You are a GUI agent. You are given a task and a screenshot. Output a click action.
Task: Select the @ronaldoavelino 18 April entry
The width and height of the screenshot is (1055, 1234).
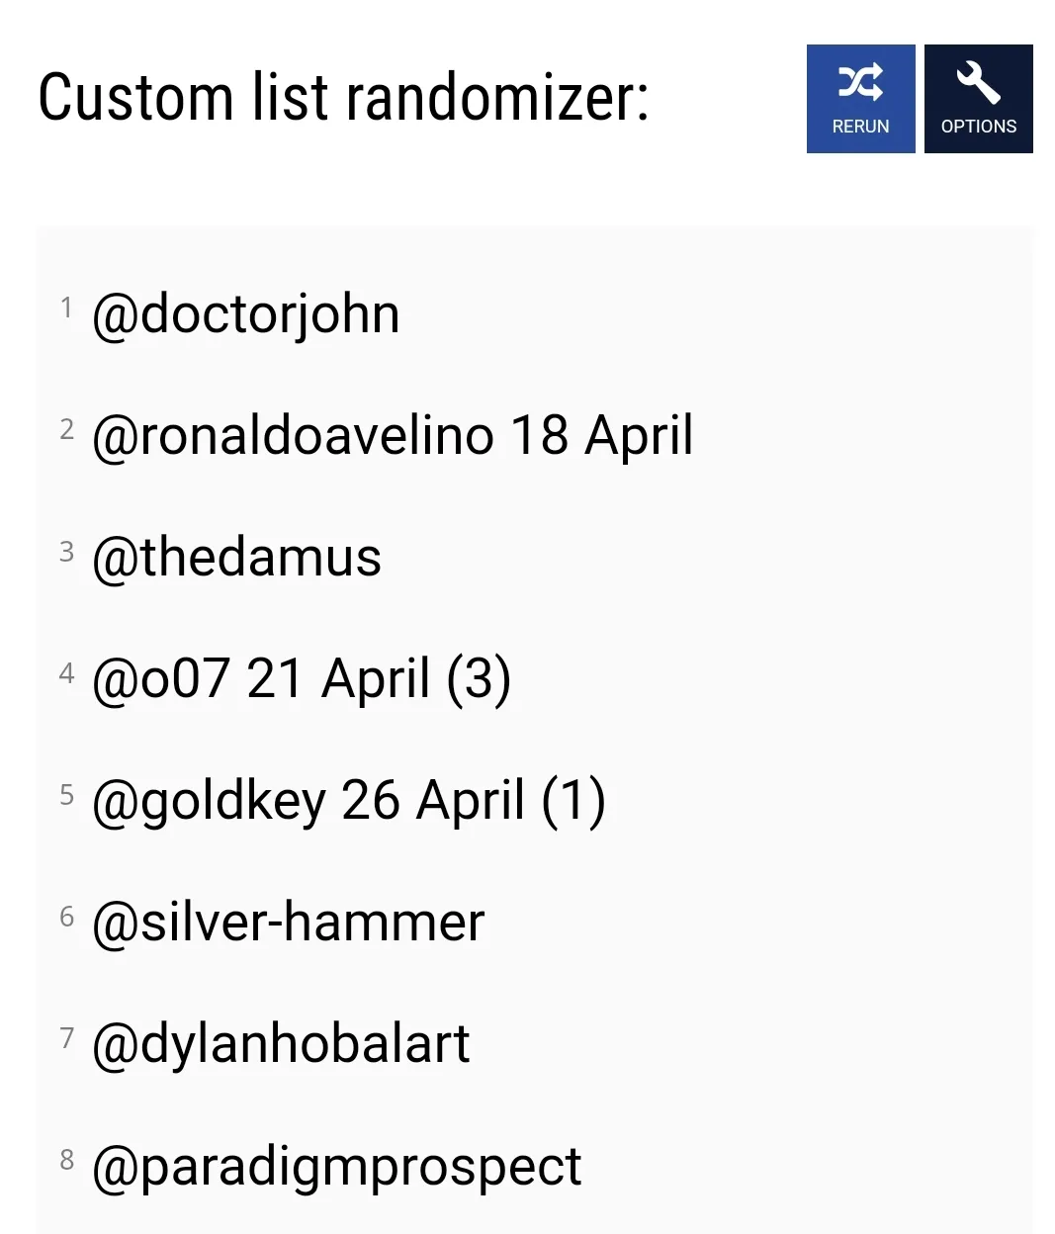coord(392,436)
